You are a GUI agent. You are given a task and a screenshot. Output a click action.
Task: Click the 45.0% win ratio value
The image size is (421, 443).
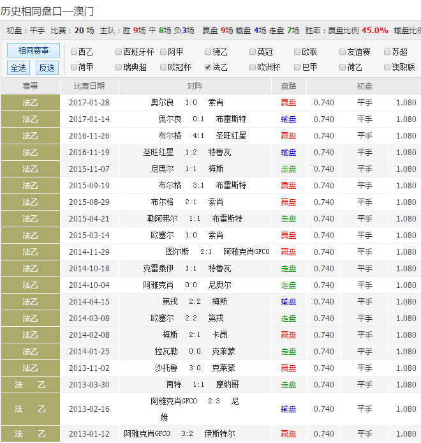[x=374, y=30]
